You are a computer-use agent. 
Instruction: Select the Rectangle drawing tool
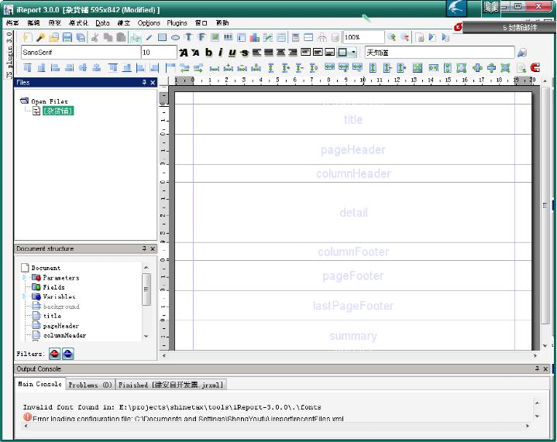click(162, 37)
